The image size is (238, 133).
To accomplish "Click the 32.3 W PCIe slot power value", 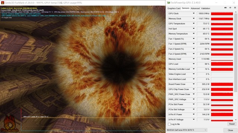I will 206,104.
